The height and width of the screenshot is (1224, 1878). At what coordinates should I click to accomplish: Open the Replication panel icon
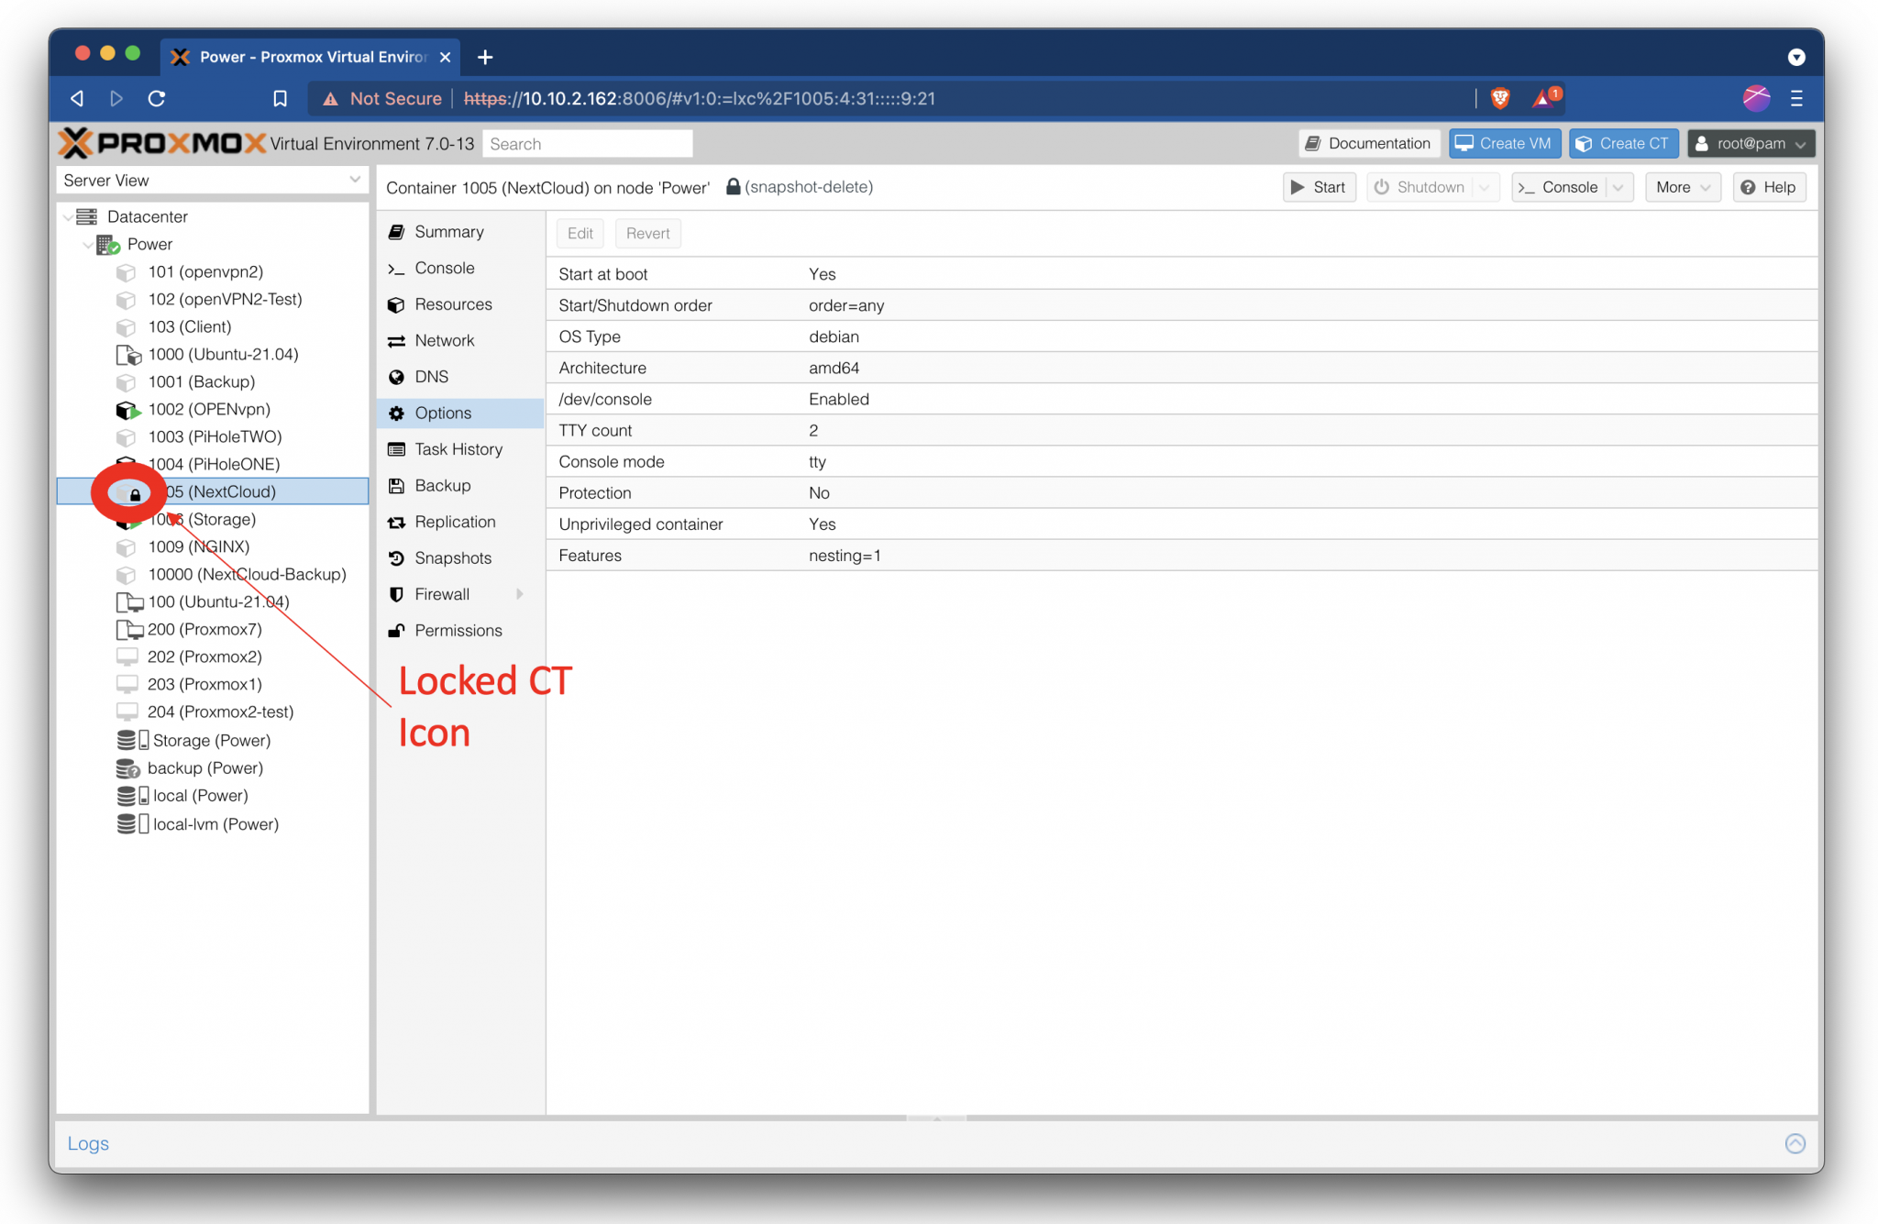tap(397, 522)
